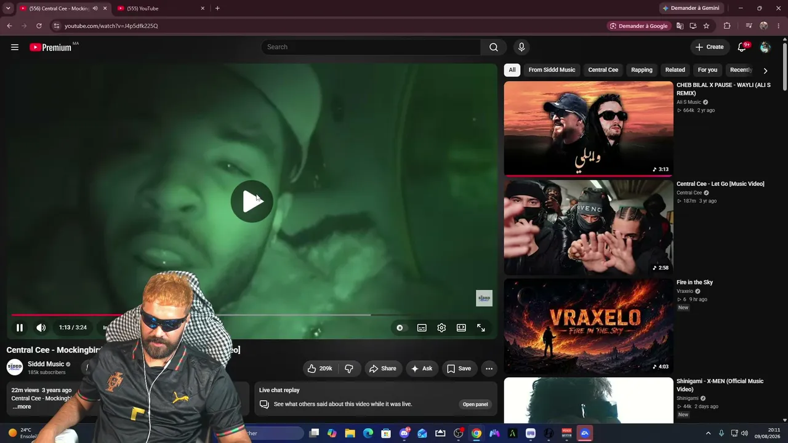Open more actions three-dot menu
788x443 pixels.
coord(489,369)
